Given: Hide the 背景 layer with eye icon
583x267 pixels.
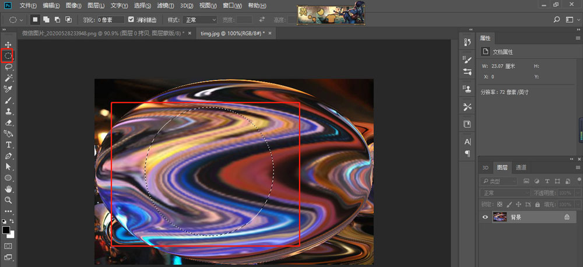Looking at the screenshot, I should coord(484,217).
